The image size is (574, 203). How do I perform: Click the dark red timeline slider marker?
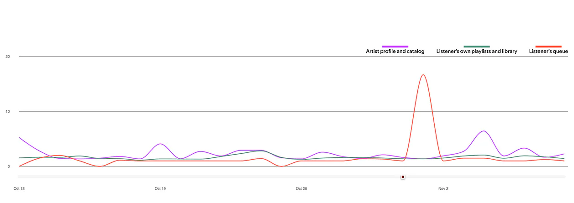403,177
